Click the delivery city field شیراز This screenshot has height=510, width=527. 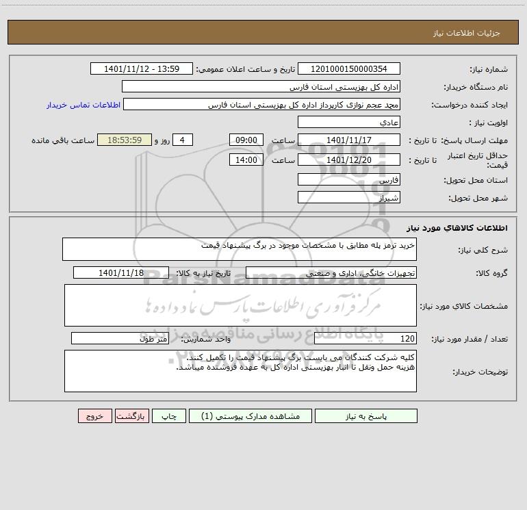[349, 197]
